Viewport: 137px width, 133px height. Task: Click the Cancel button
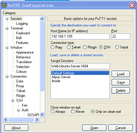tap(121, 128)
